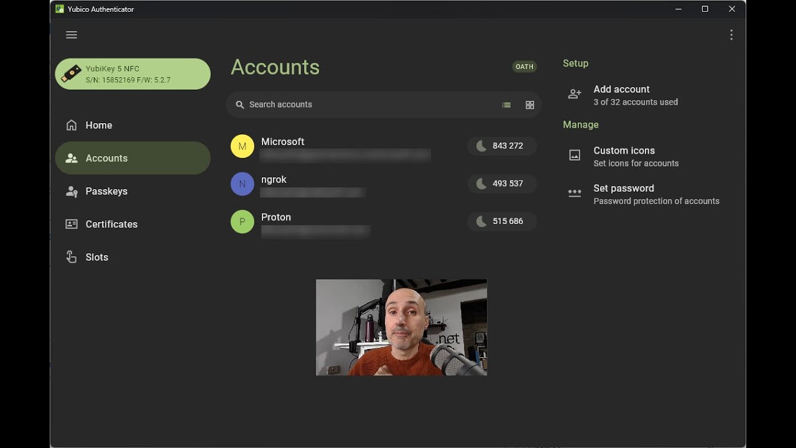Maximize the Yubico Authenticator window

pyautogui.click(x=705, y=9)
